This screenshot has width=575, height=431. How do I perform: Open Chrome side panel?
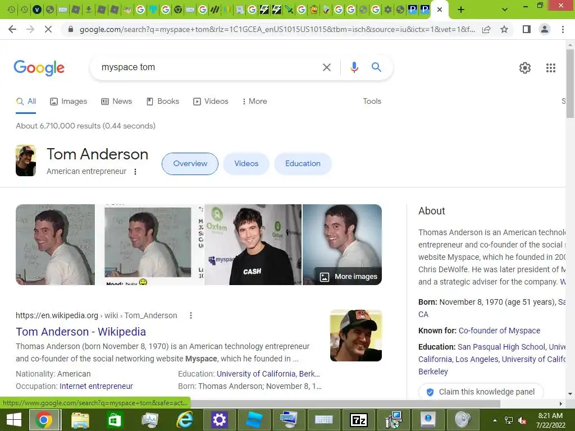point(527,29)
